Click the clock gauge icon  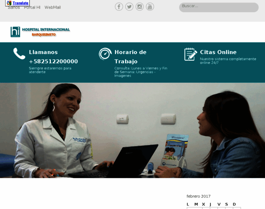click(105, 54)
